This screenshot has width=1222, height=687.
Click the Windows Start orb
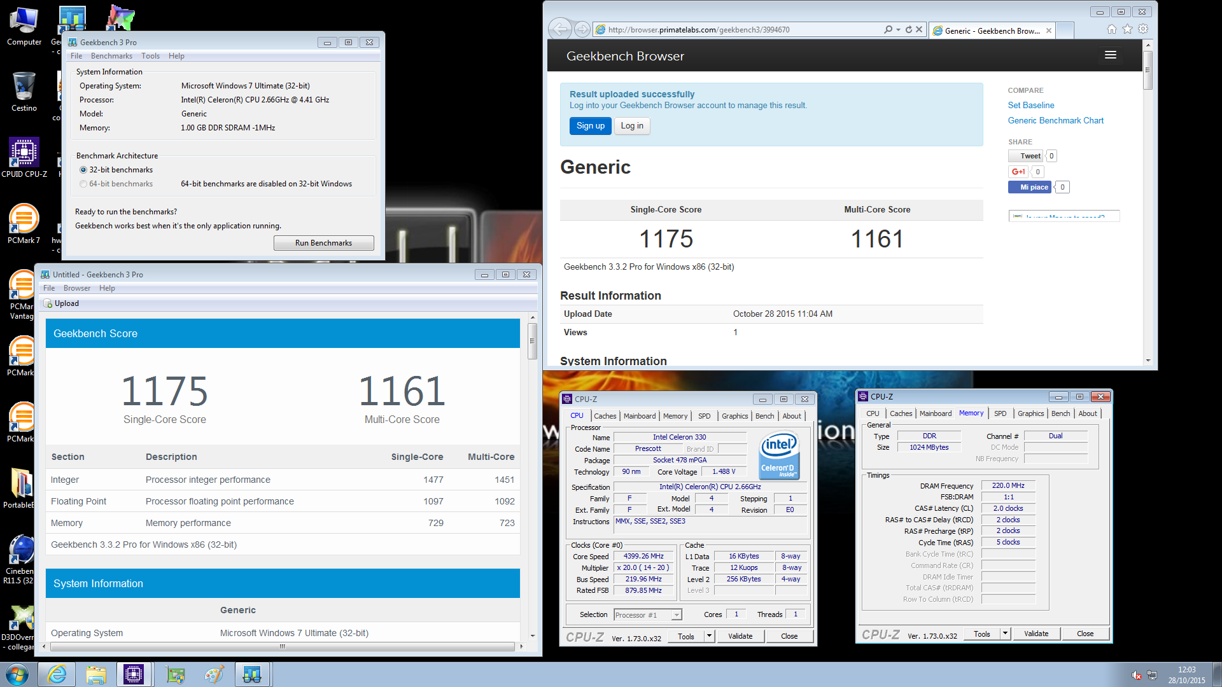click(x=17, y=674)
